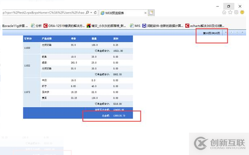Click the address bar URL field
This screenshot has height=155, width=249.
(x=43, y=13)
